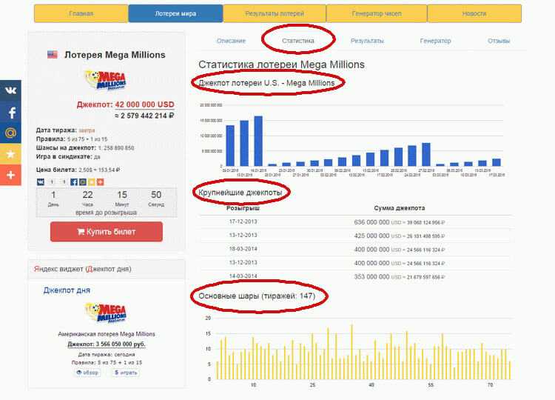Click the 17-12-2013 draw date row
This screenshot has height=400, width=555.
tap(243, 221)
